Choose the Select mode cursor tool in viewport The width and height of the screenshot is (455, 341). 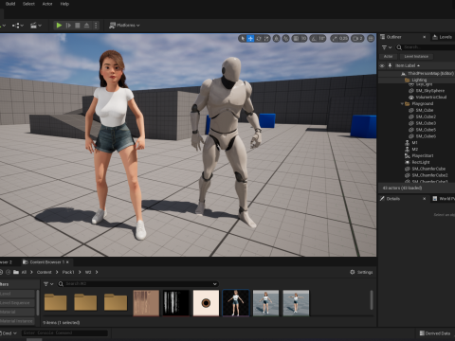tap(243, 39)
